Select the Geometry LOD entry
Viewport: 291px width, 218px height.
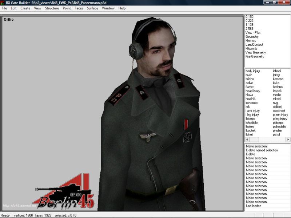click(x=252, y=37)
